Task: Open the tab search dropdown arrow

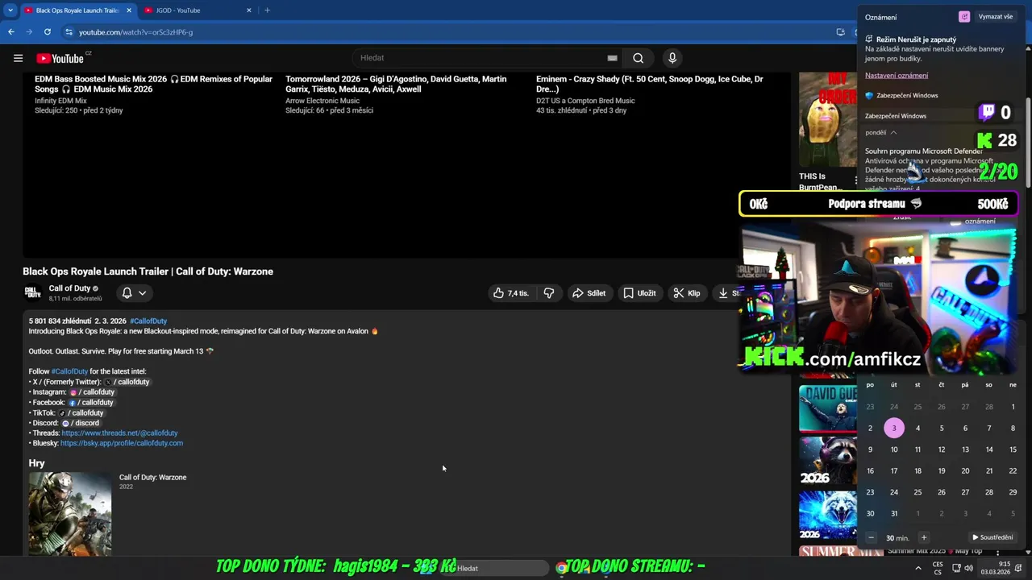Action: [x=10, y=10]
